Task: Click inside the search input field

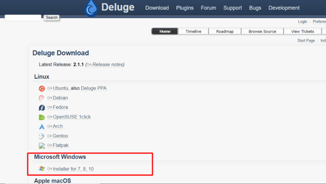Action: click(23, 18)
